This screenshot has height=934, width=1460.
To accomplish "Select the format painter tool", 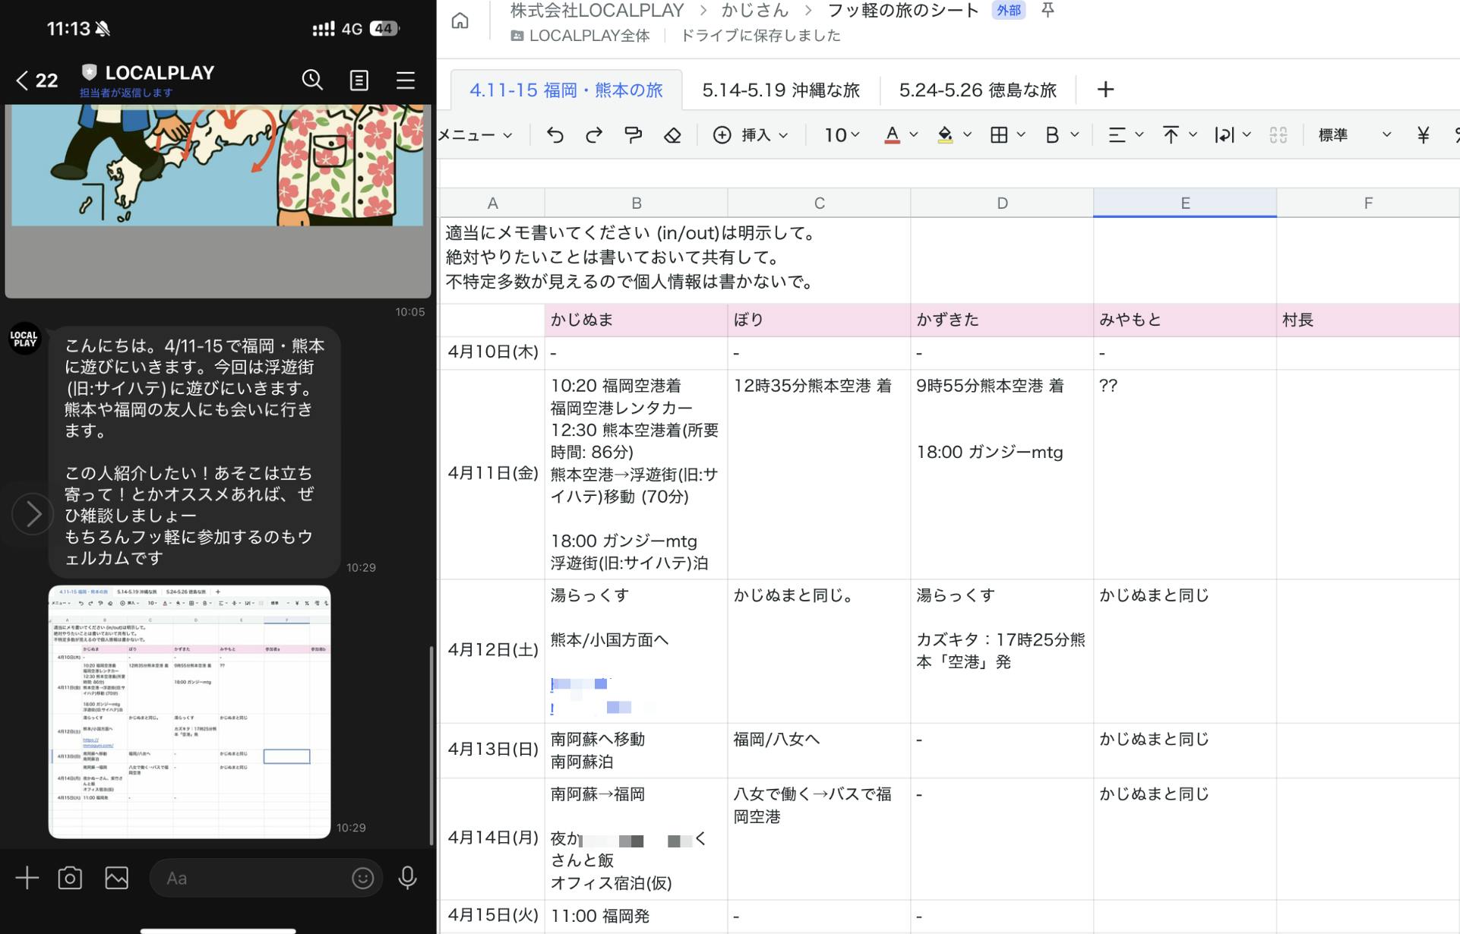I will pyautogui.click(x=633, y=135).
